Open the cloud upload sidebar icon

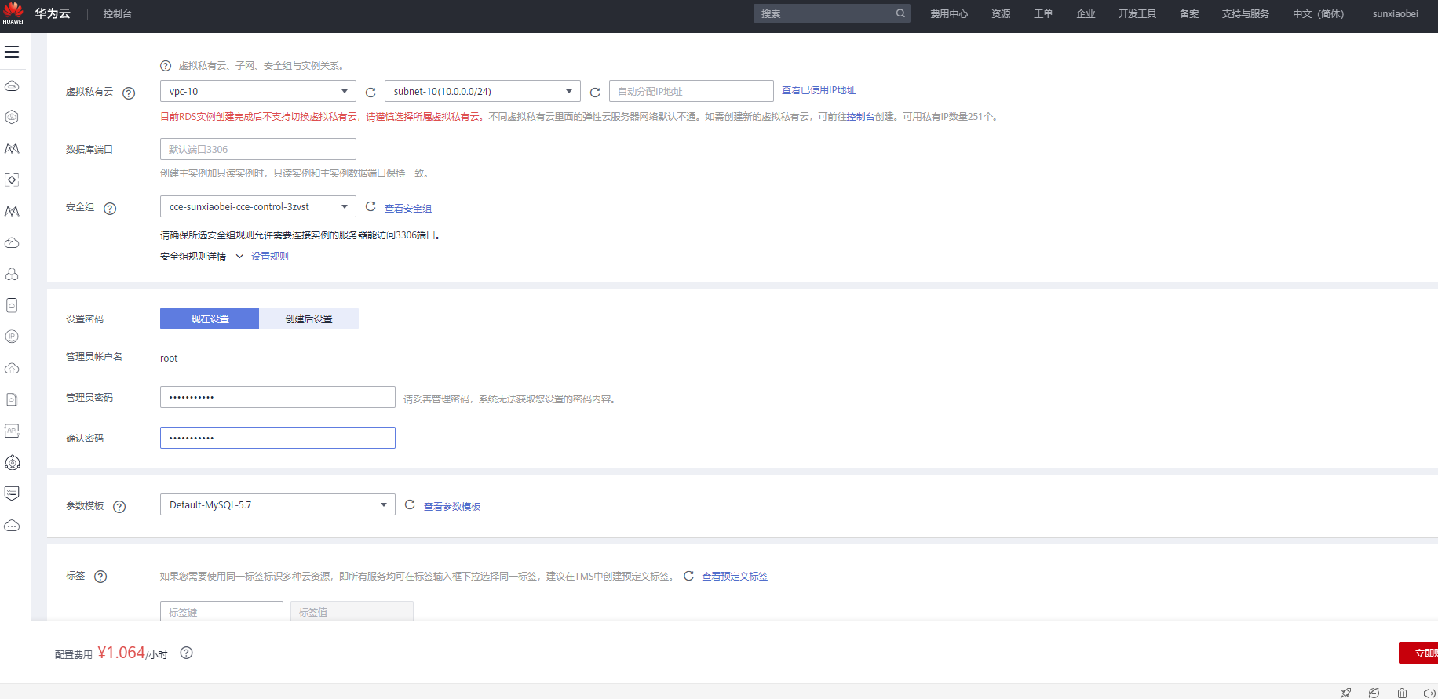click(12, 368)
